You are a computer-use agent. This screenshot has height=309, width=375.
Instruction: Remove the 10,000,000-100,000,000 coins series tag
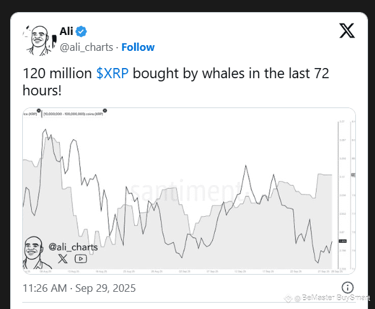(x=105, y=111)
